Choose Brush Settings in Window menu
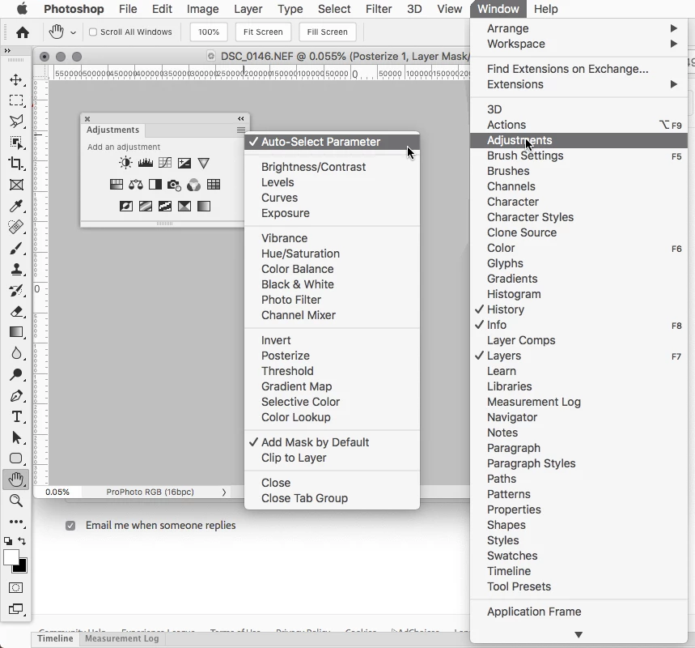Image resolution: width=695 pixels, height=648 pixels. click(x=578, y=156)
